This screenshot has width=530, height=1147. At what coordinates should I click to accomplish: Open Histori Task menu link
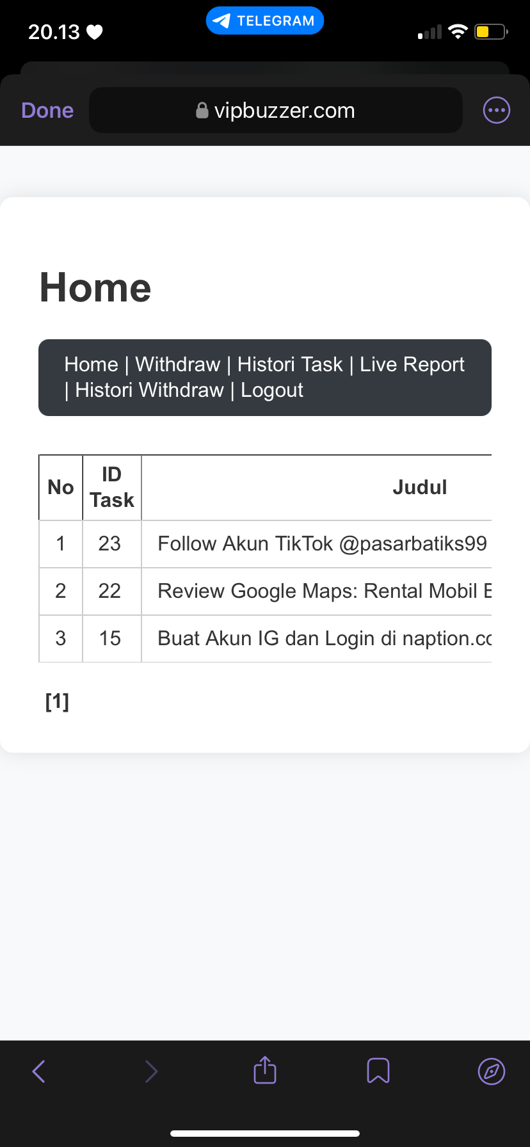[x=290, y=364]
